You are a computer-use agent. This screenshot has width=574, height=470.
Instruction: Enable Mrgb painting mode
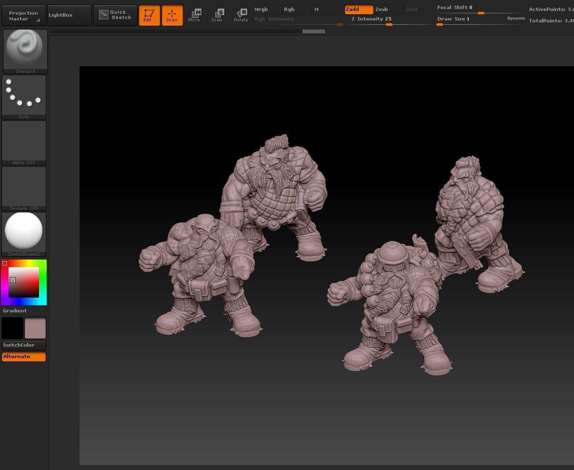tap(267, 10)
